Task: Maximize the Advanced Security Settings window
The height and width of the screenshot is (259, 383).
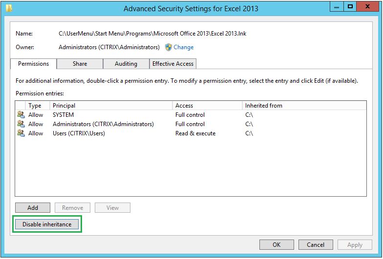Action: tap(350, 7)
